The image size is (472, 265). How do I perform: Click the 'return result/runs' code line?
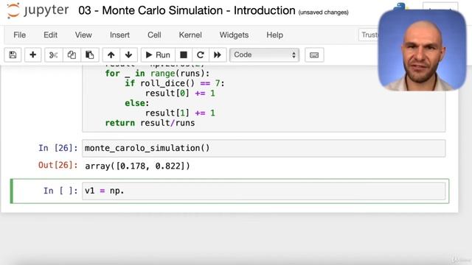point(150,123)
